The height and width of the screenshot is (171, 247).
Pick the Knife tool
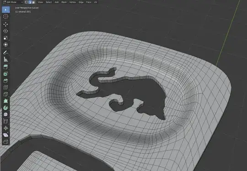coord(5,94)
